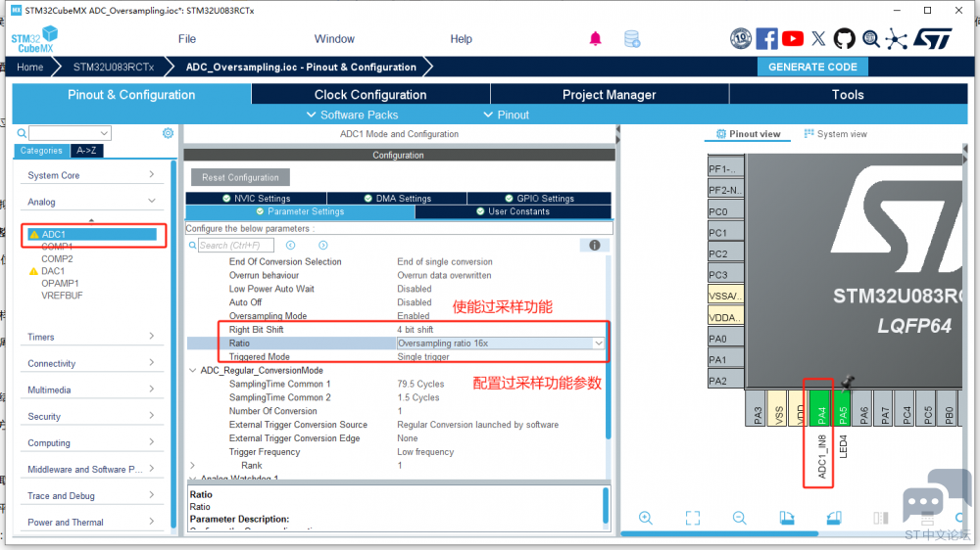980x550 pixels.
Task: Click the PA4 pin on the chip
Action: tap(820, 409)
